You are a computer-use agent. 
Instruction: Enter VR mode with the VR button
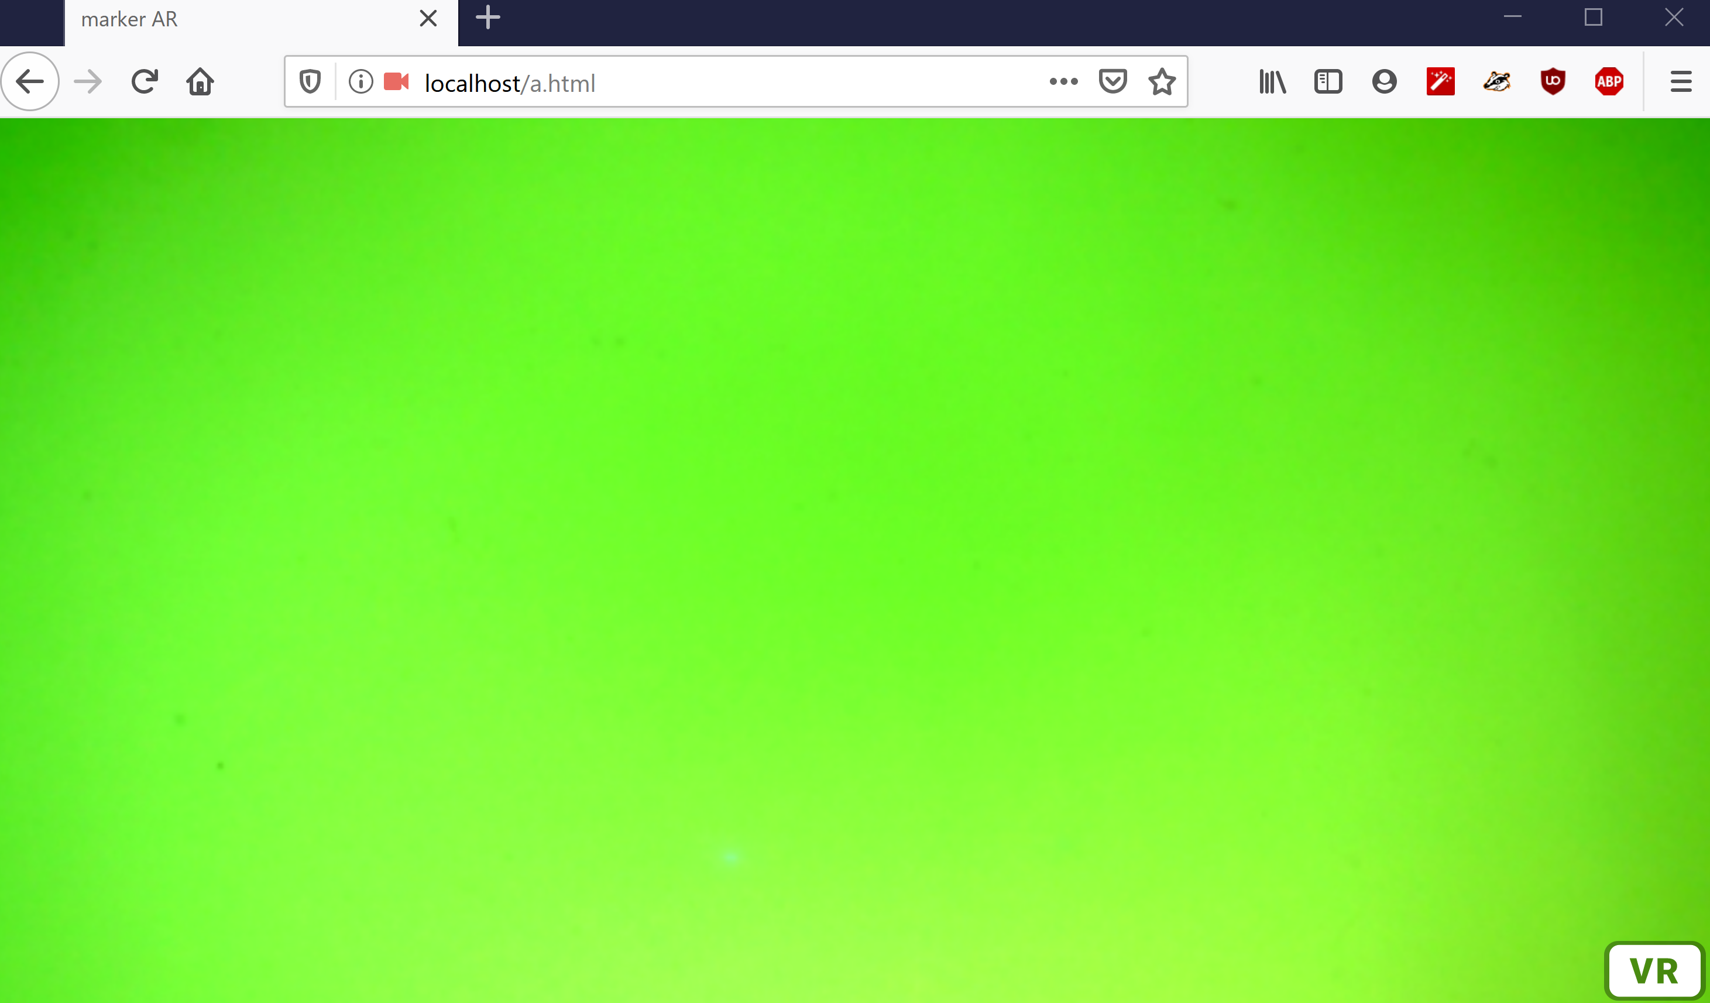click(1654, 970)
